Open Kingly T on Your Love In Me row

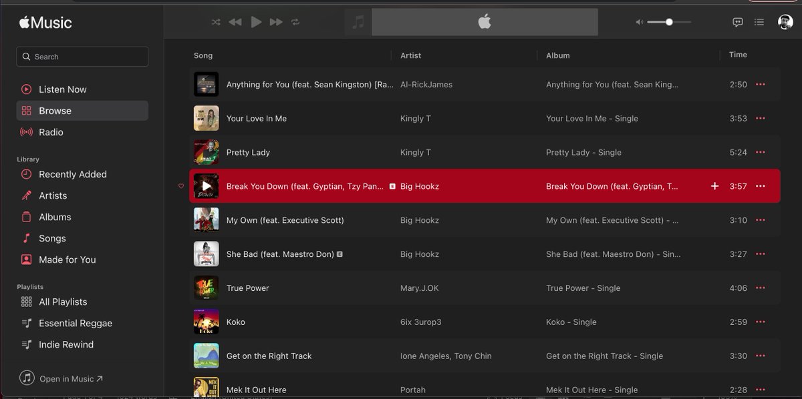[416, 119]
